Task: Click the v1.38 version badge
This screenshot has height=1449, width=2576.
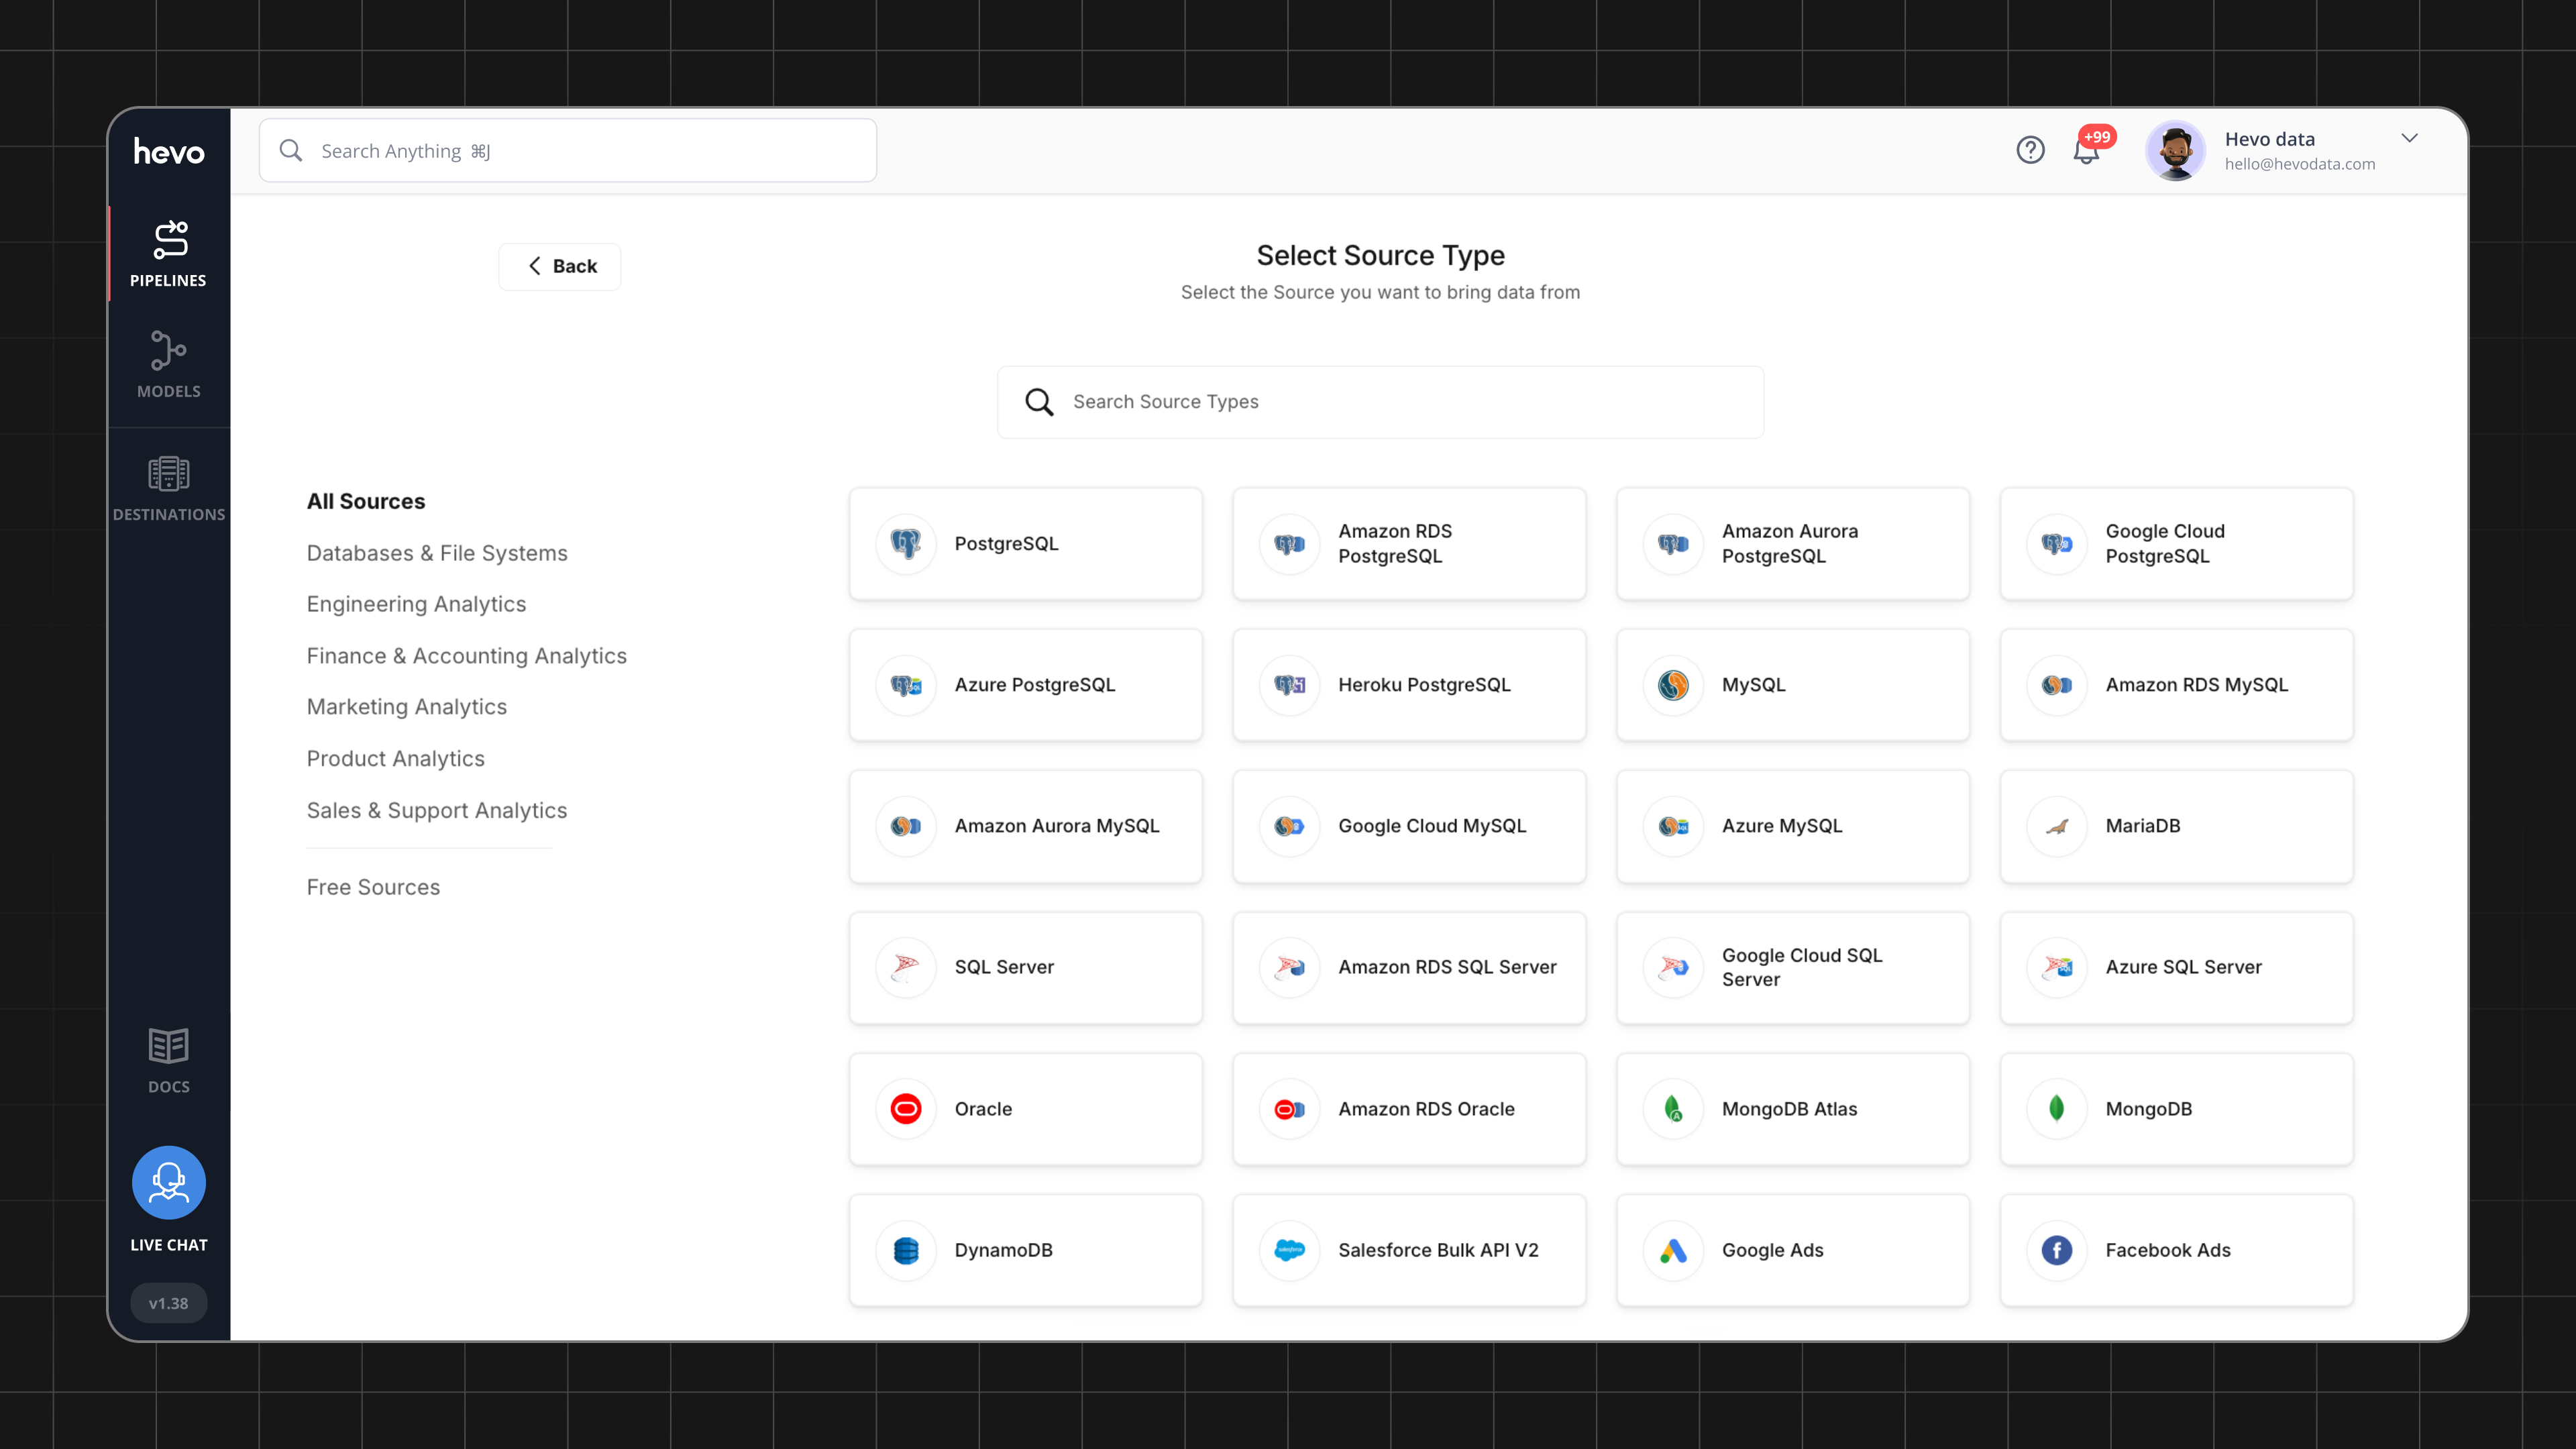Action: (169, 1303)
